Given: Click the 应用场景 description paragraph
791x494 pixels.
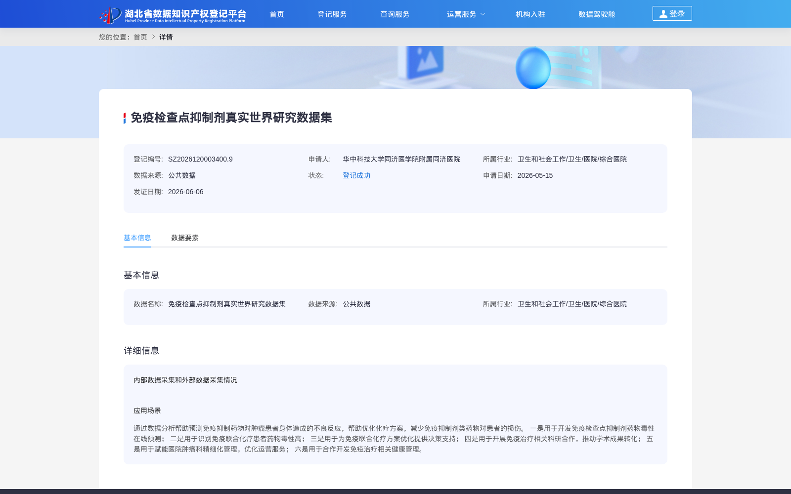Looking at the screenshot, I should click(395, 439).
